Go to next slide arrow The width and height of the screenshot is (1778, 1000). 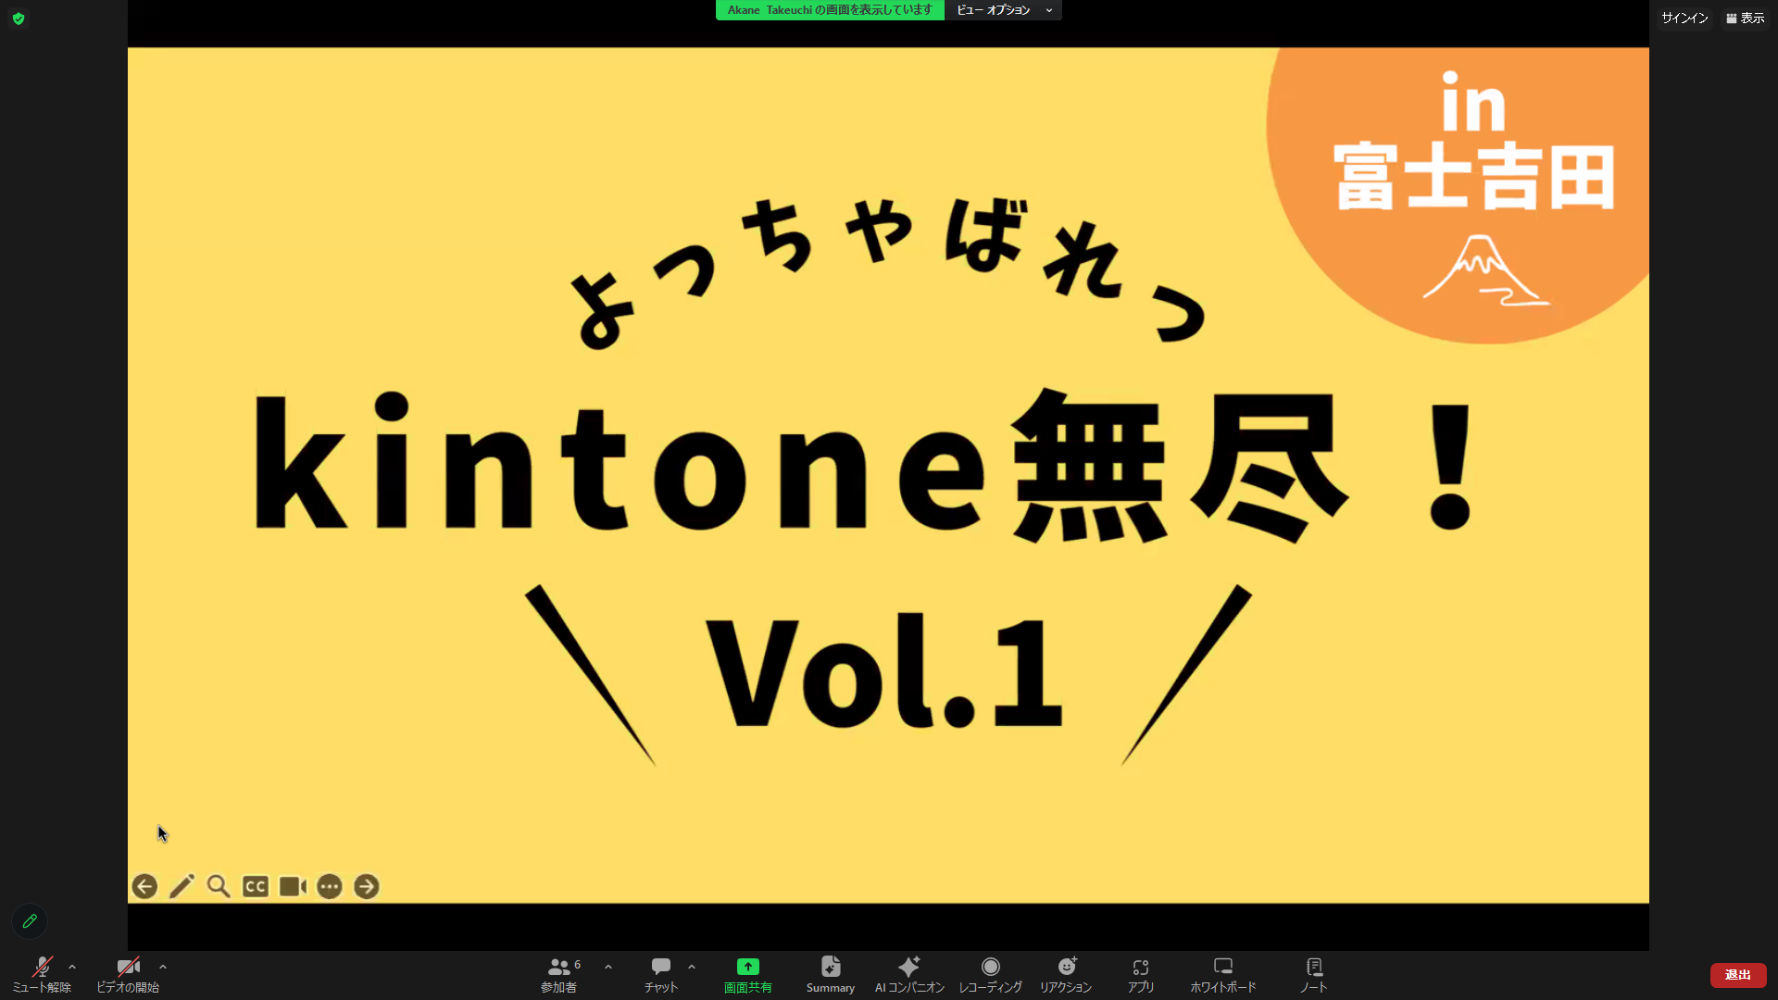pos(367,887)
